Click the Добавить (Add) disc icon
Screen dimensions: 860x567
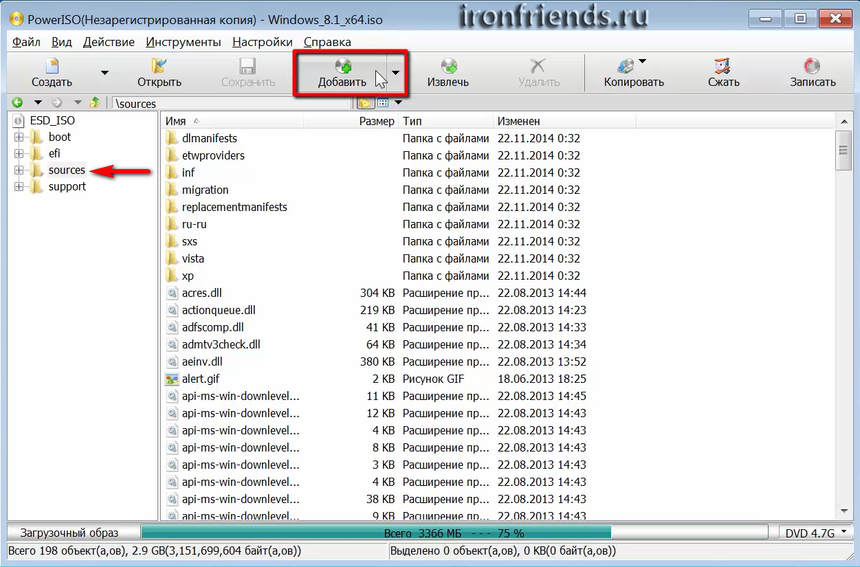[x=342, y=67]
